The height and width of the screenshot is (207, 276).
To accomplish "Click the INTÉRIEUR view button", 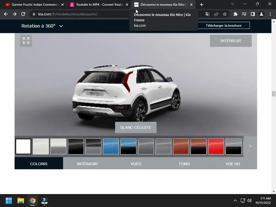I will coord(231,41).
